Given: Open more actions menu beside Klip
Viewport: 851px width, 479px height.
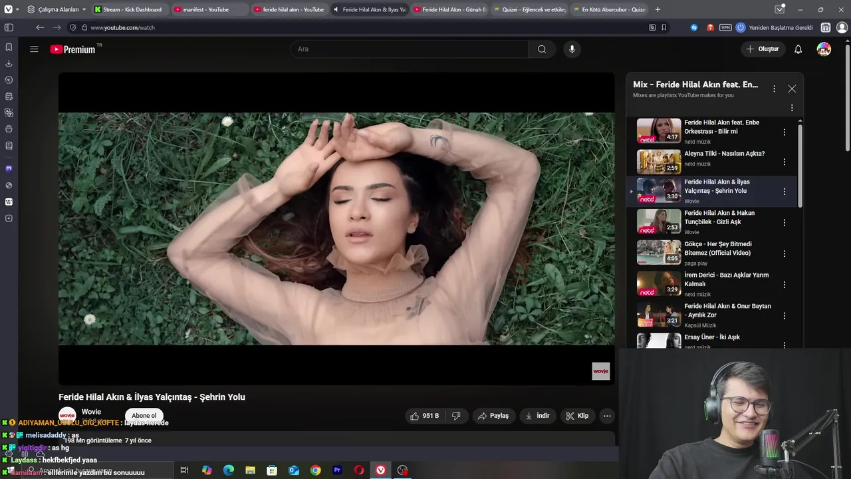Looking at the screenshot, I should [x=607, y=416].
